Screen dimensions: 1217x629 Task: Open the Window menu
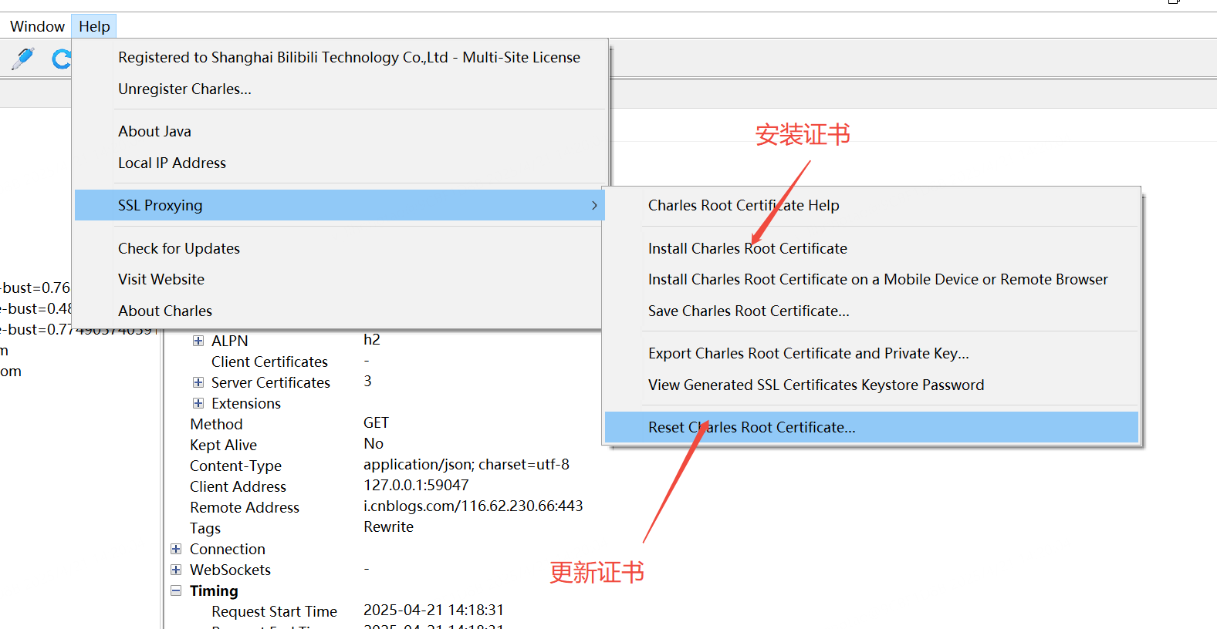tap(37, 26)
